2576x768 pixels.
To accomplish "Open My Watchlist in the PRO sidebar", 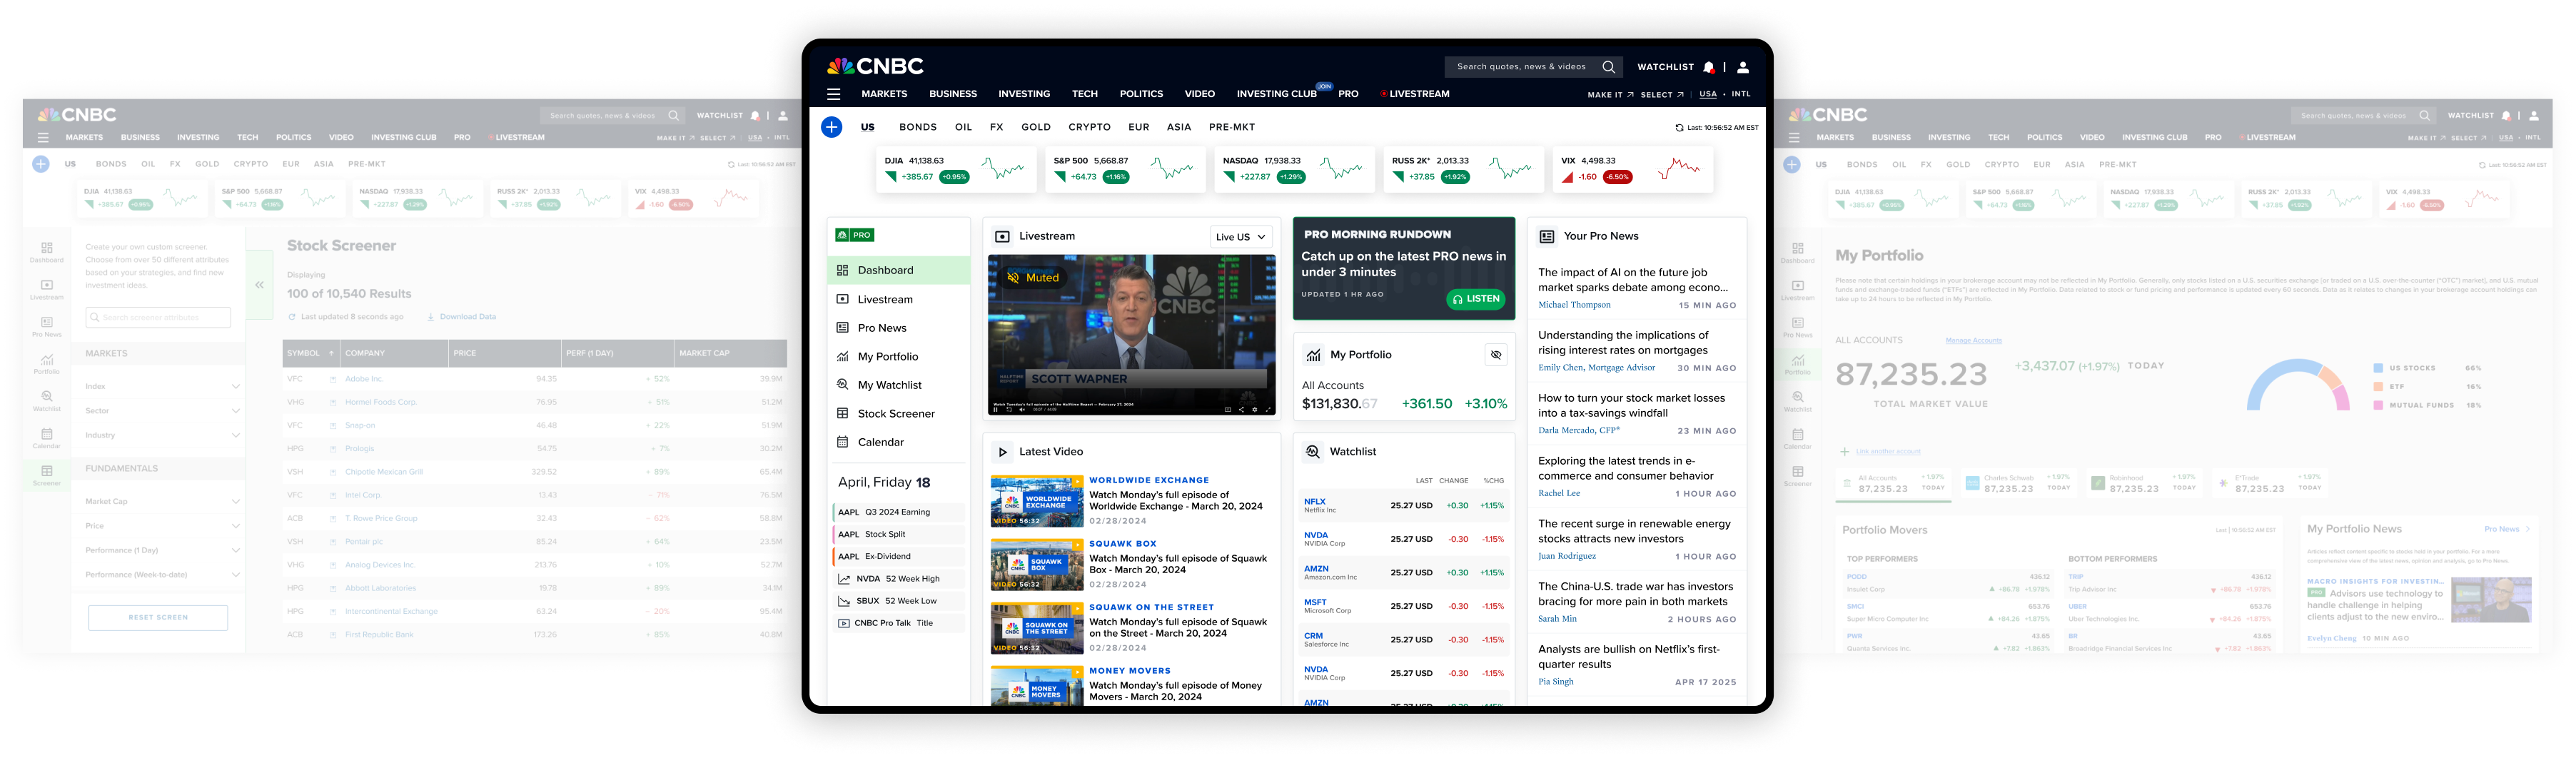I will (889, 385).
